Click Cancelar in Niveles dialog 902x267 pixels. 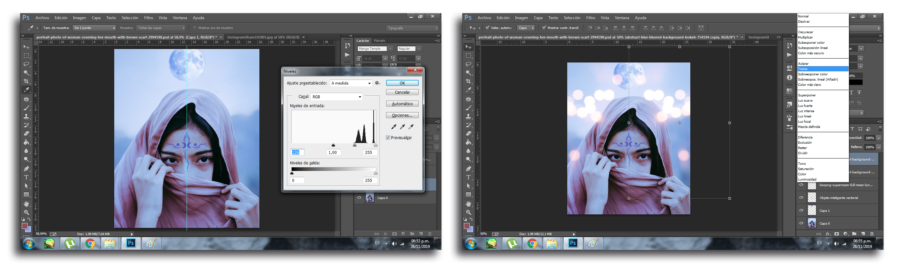(x=402, y=92)
